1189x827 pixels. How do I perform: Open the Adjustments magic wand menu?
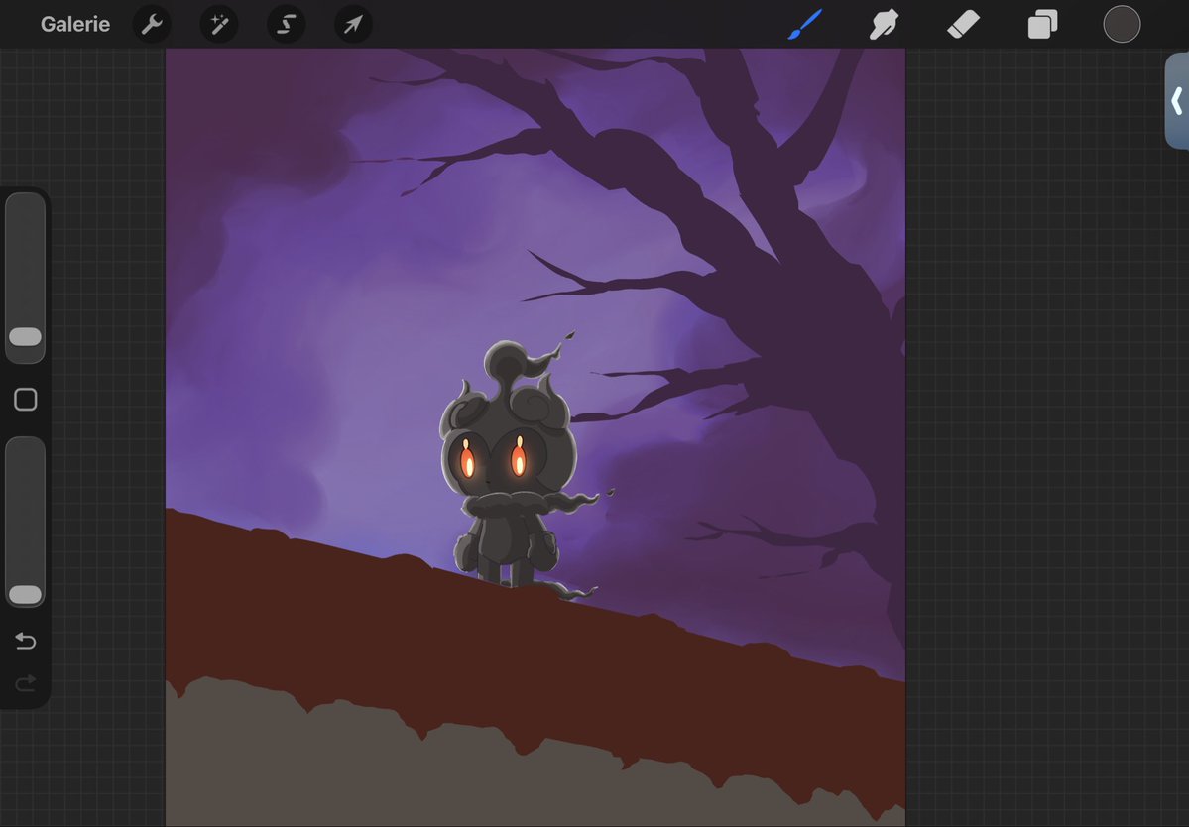click(219, 24)
